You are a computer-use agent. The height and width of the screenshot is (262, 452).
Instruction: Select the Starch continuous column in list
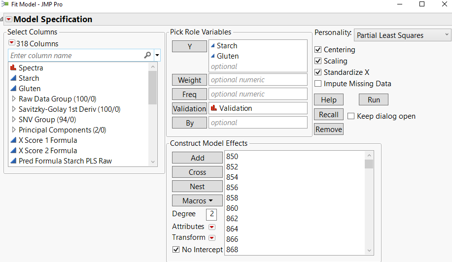click(29, 78)
